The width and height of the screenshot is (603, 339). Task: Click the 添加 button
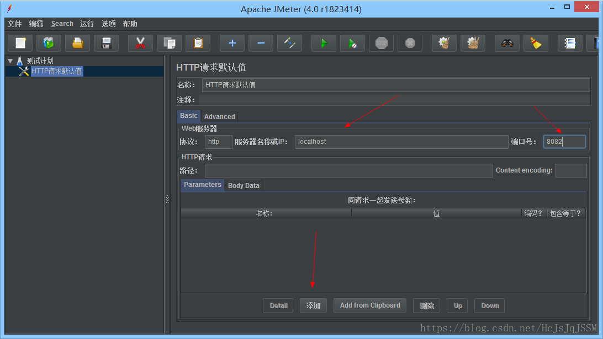click(314, 305)
